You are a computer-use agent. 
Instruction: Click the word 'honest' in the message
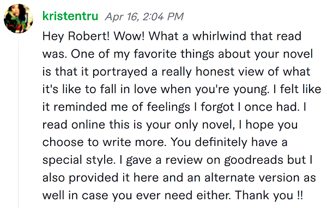[215, 72]
